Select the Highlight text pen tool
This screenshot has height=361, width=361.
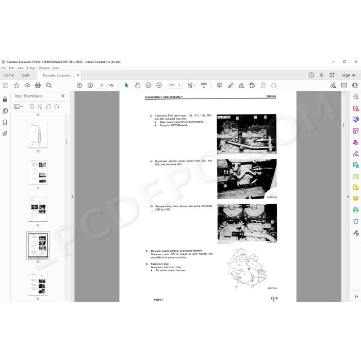[231, 86]
